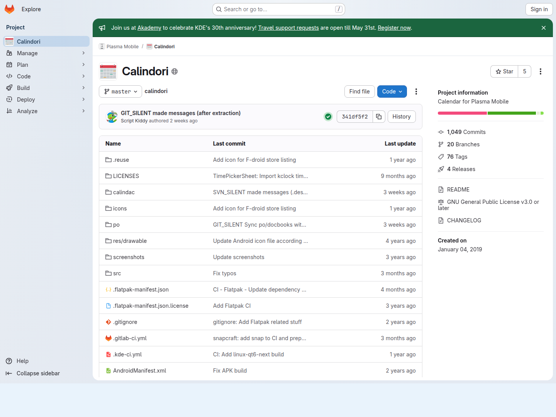Image resolution: width=556 pixels, height=417 pixels.
Task: Click the public visibility globe icon
Action: 175,71
